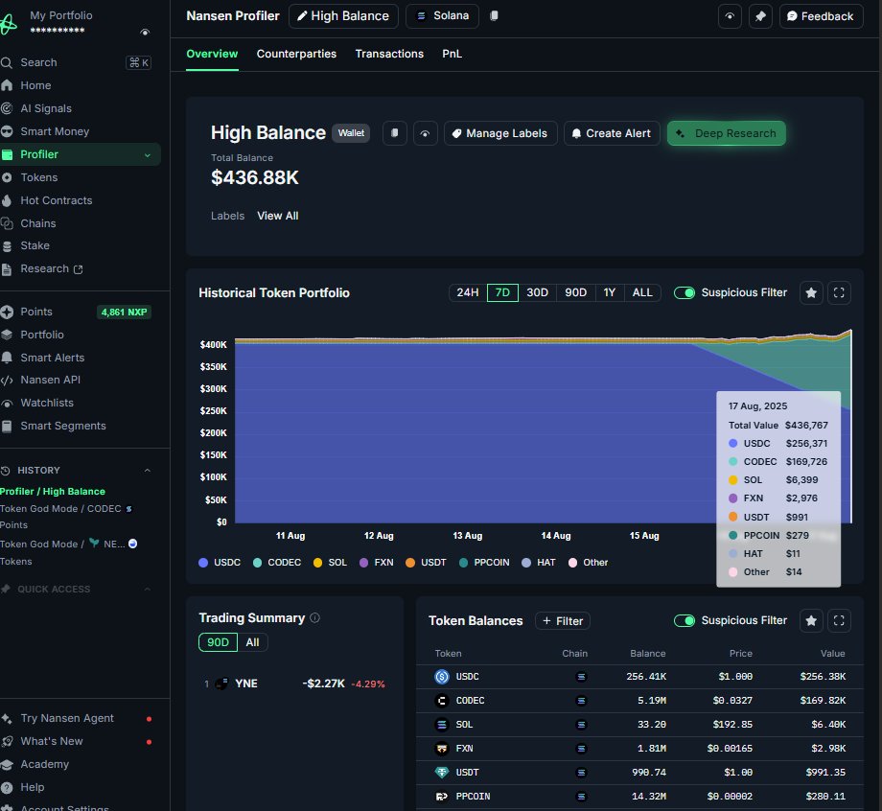
Task: Collapse the History section
Action: (148, 470)
